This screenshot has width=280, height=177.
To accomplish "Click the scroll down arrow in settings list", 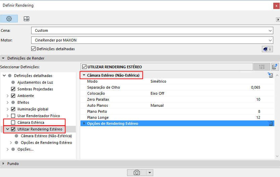I will pyautogui.click(x=277, y=156).
